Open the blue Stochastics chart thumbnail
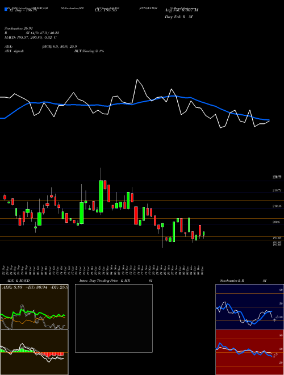 [249, 307]
